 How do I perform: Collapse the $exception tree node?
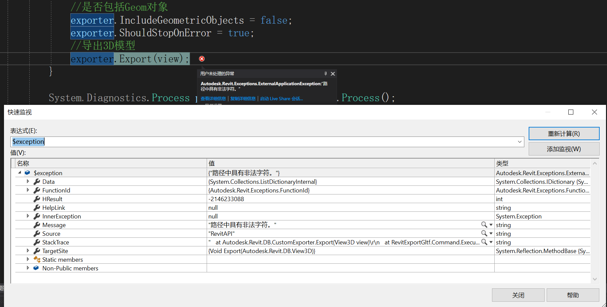tap(19, 172)
